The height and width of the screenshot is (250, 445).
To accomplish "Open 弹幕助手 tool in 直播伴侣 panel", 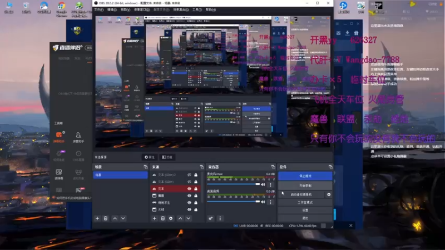I will click(x=59, y=137).
